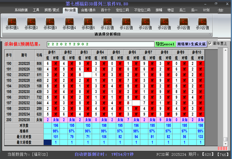Switch to the 振幅 tab

pos(159,10)
